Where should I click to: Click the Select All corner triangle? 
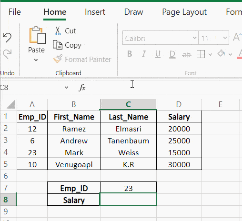point(11,104)
